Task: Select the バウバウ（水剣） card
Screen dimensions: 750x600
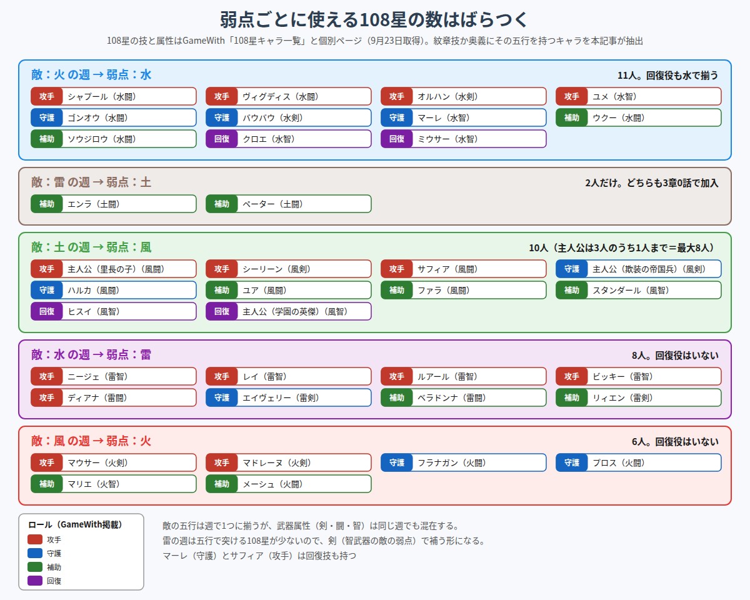Action: click(x=289, y=117)
